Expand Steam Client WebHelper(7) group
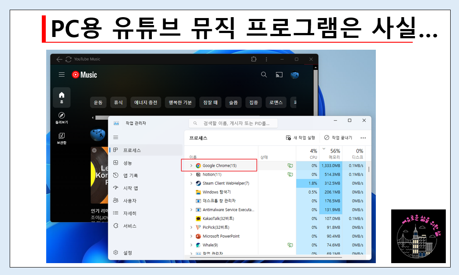 (x=191, y=183)
